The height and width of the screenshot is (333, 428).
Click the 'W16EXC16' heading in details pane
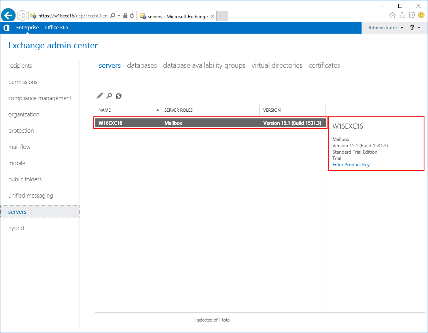tap(348, 126)
